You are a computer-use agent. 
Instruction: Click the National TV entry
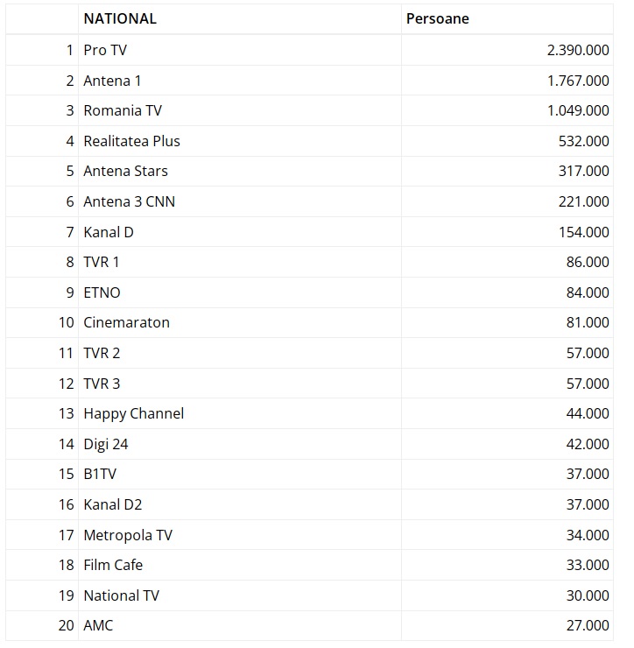coord(121,595)
